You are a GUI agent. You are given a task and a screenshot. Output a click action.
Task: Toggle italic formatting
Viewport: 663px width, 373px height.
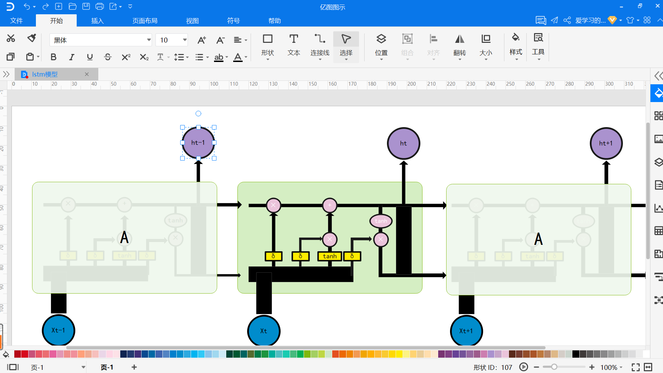click(71, 57)
